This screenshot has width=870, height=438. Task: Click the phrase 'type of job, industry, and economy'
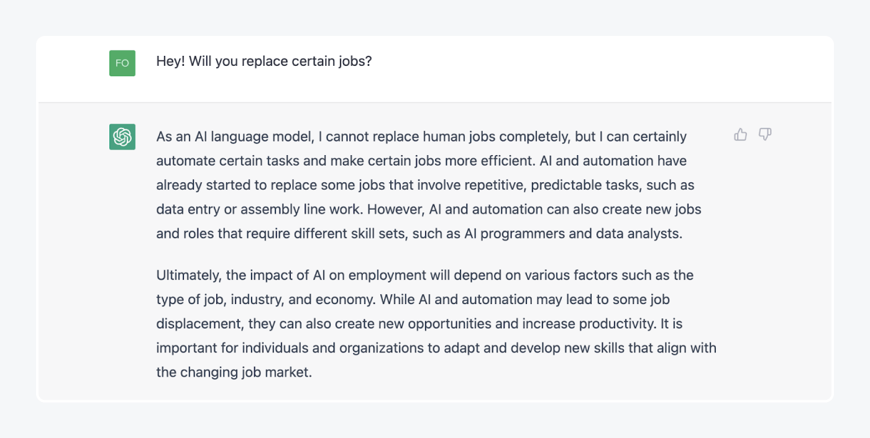265,300
